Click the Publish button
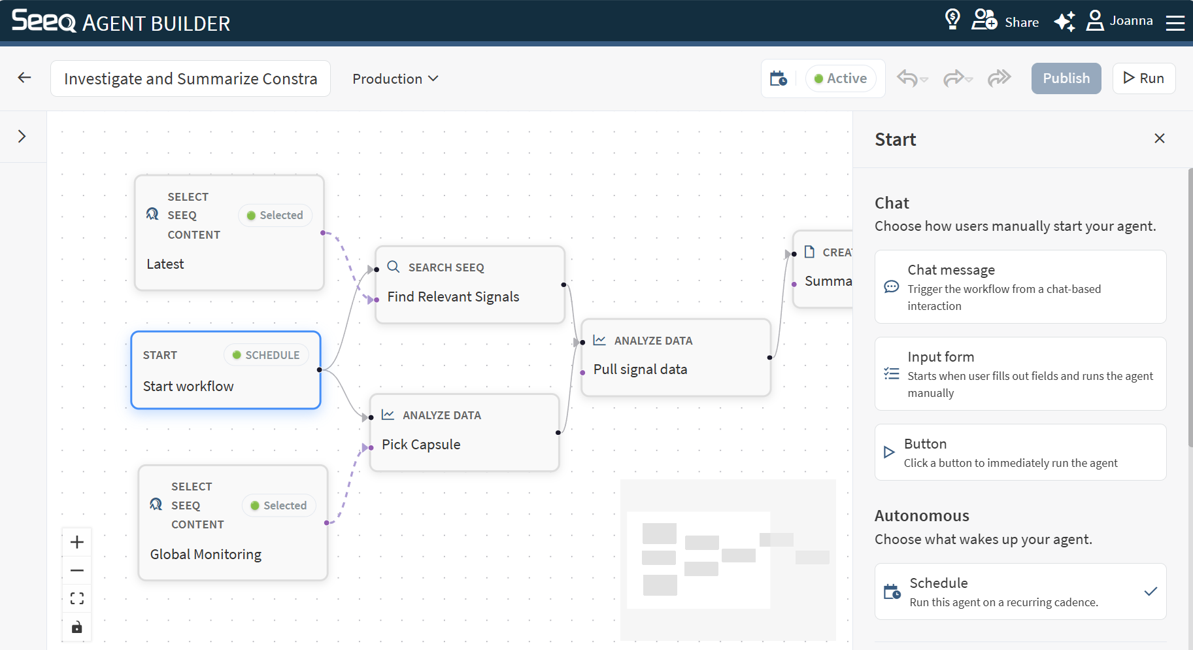Viewport: 1193px width, 650px height. [x=1066, y=78]
